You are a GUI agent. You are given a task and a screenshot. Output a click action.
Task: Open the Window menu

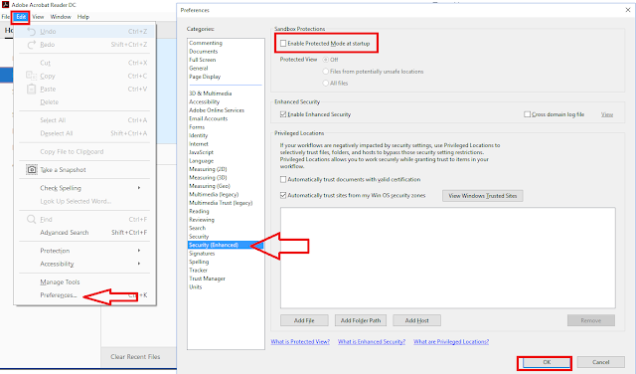[x=61, y=17]
